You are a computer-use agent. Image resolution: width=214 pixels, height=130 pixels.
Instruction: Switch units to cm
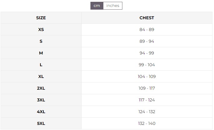pos(97,6)
